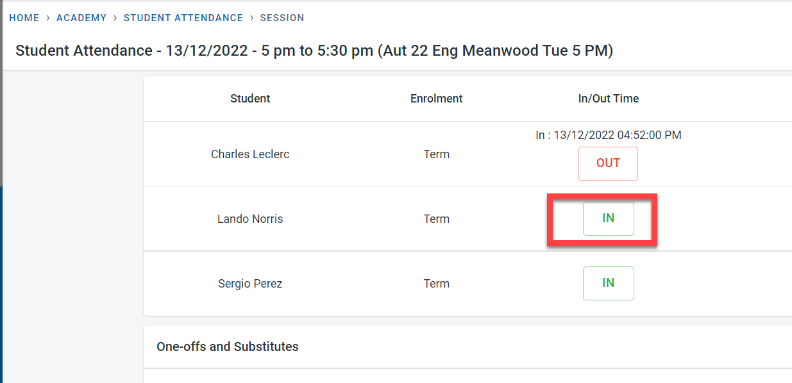Click the In/Out Time column header
792x383 pixels.
tap(609, 99)
